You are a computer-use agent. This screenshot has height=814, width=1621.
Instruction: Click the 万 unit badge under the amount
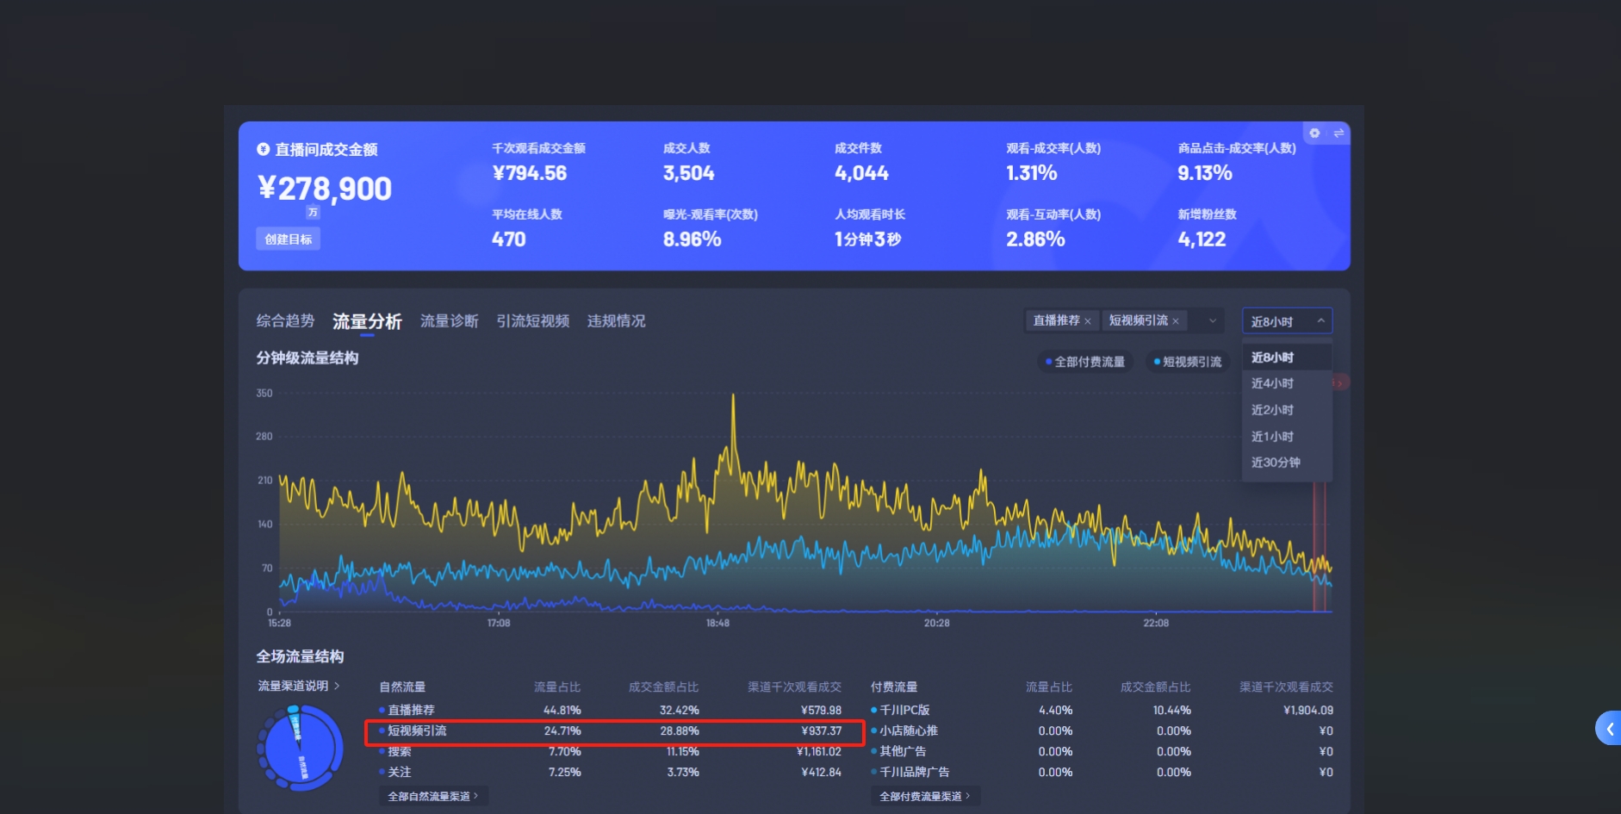click(313, 213)
